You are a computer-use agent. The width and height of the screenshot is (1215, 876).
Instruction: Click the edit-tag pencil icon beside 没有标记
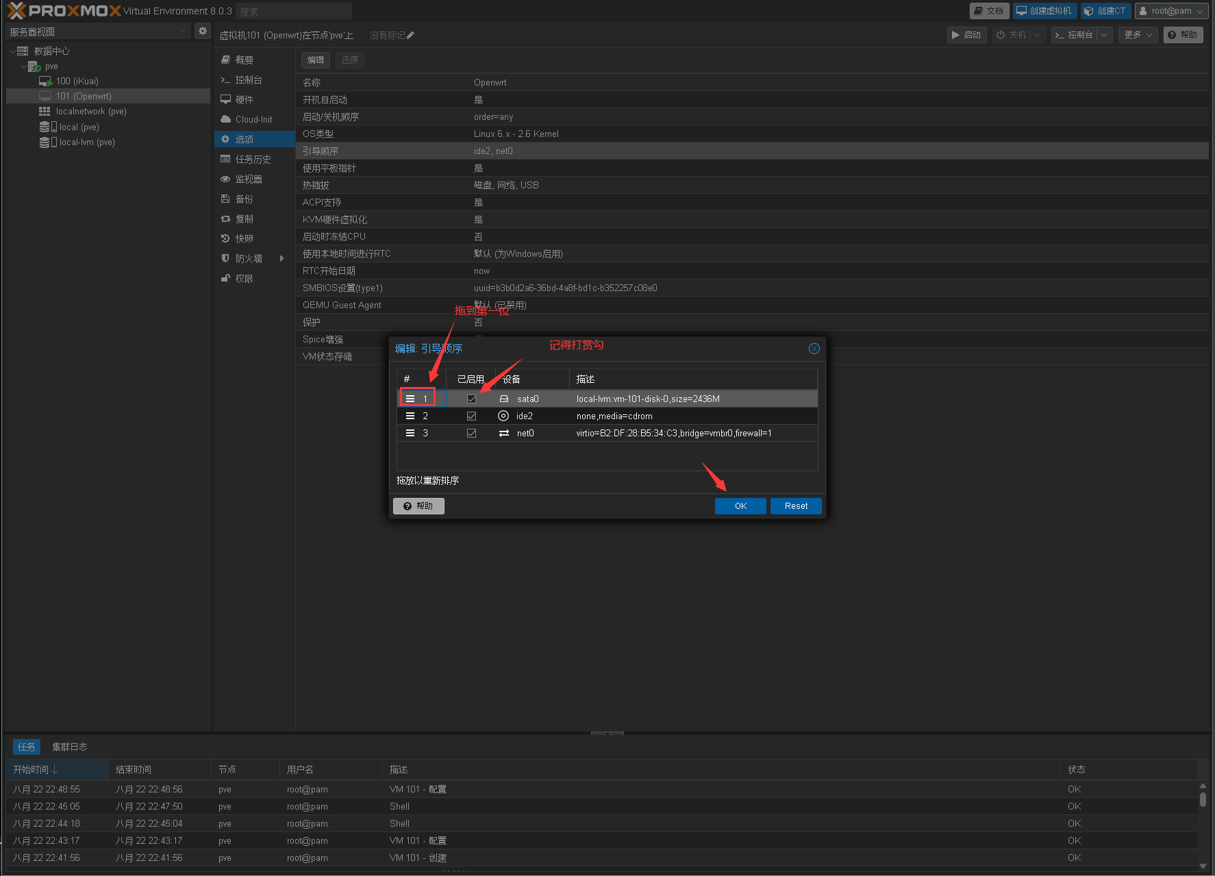point(411,36)
